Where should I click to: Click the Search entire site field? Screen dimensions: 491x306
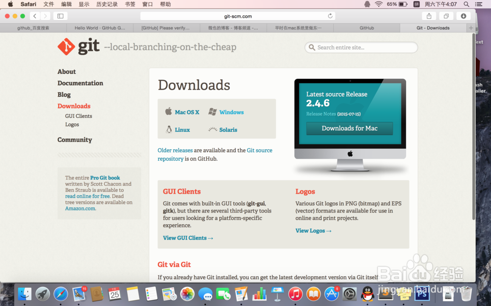tap(361, 47)
